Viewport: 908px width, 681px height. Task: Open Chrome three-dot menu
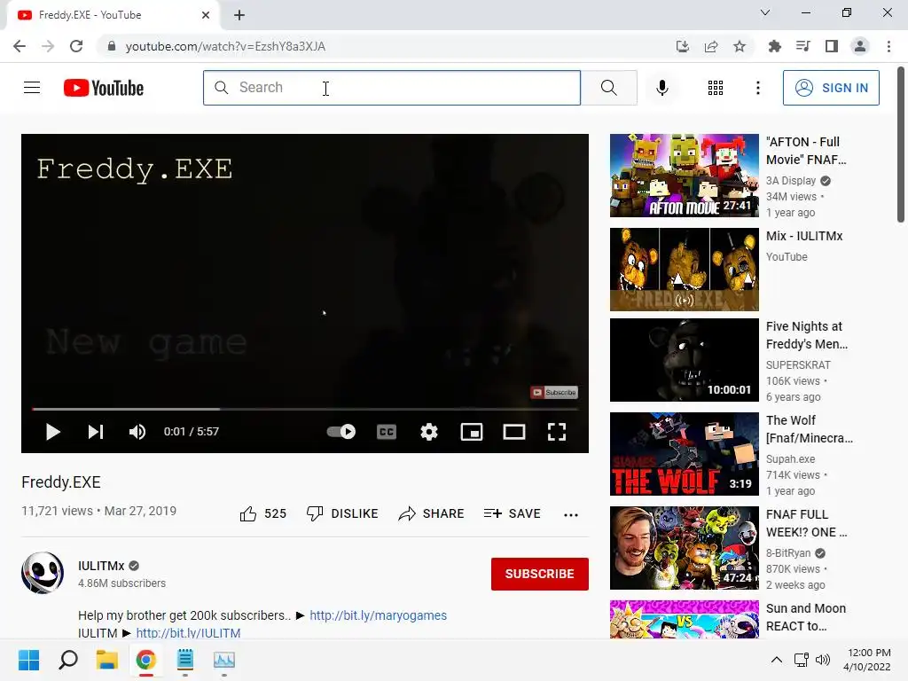[888, 46]
